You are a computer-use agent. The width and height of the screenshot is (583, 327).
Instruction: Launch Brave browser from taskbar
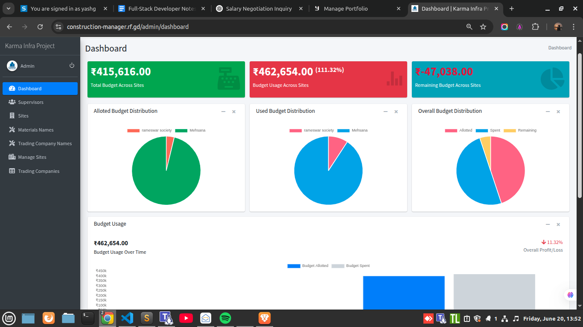point(265,318)
